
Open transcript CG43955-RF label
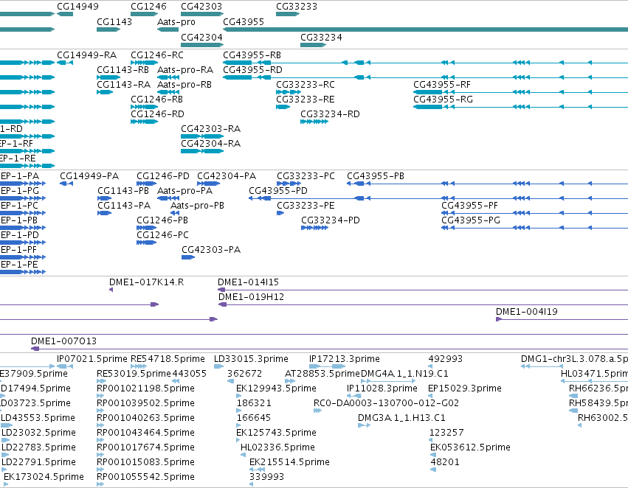pyautogui.click(x=442, y=84)
